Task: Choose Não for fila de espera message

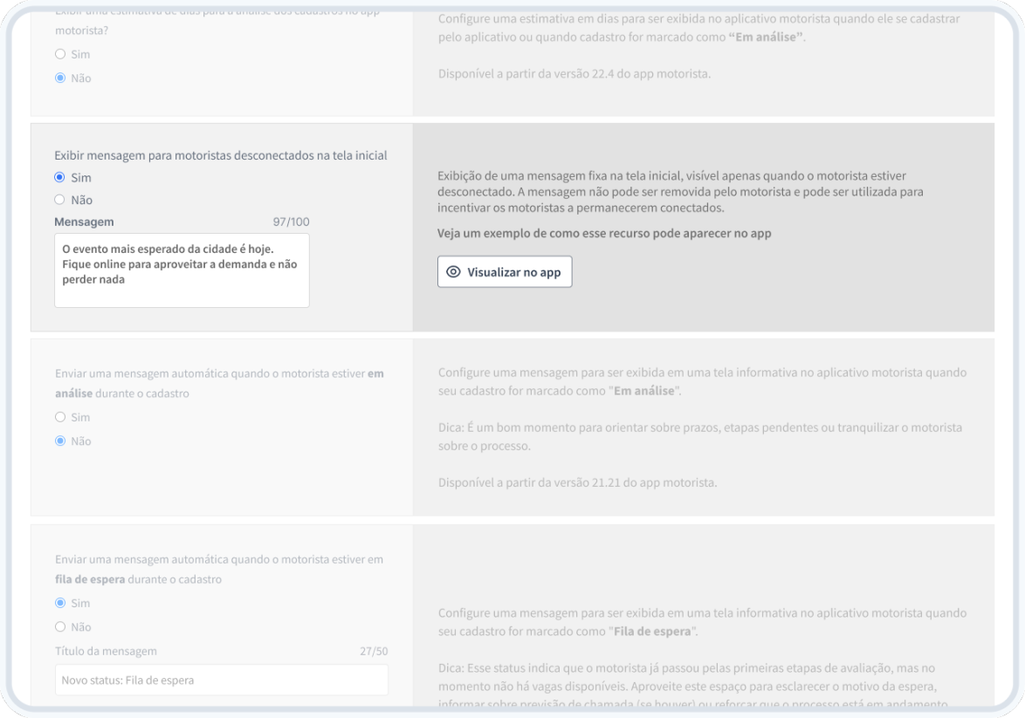Action: click(x=60, y=626)
